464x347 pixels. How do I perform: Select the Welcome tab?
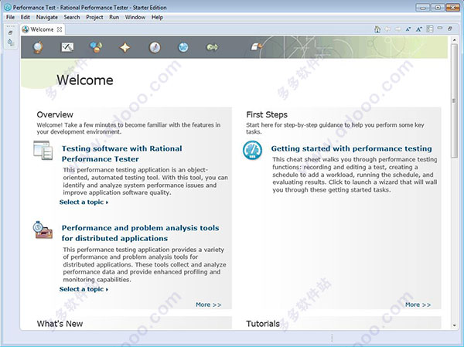pyautogui.click(x=42, y=29)
